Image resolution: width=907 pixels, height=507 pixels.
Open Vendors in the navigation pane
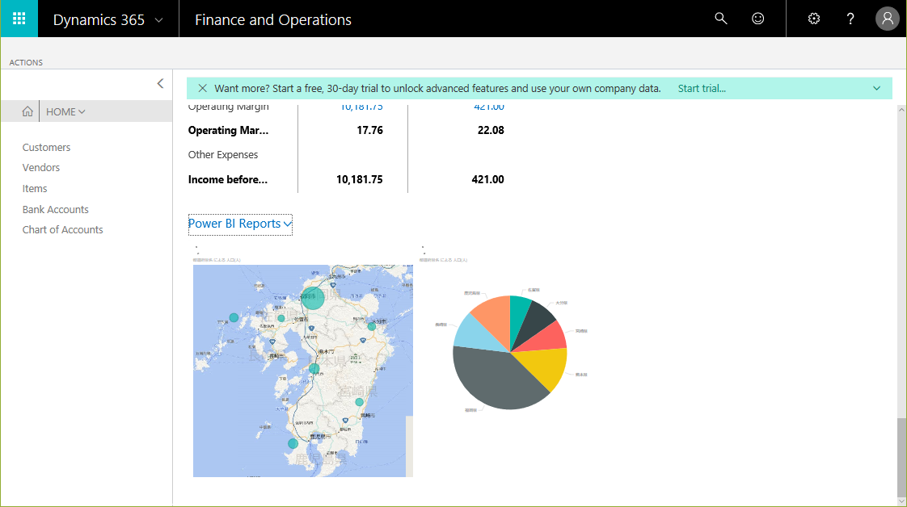point(41,167)
